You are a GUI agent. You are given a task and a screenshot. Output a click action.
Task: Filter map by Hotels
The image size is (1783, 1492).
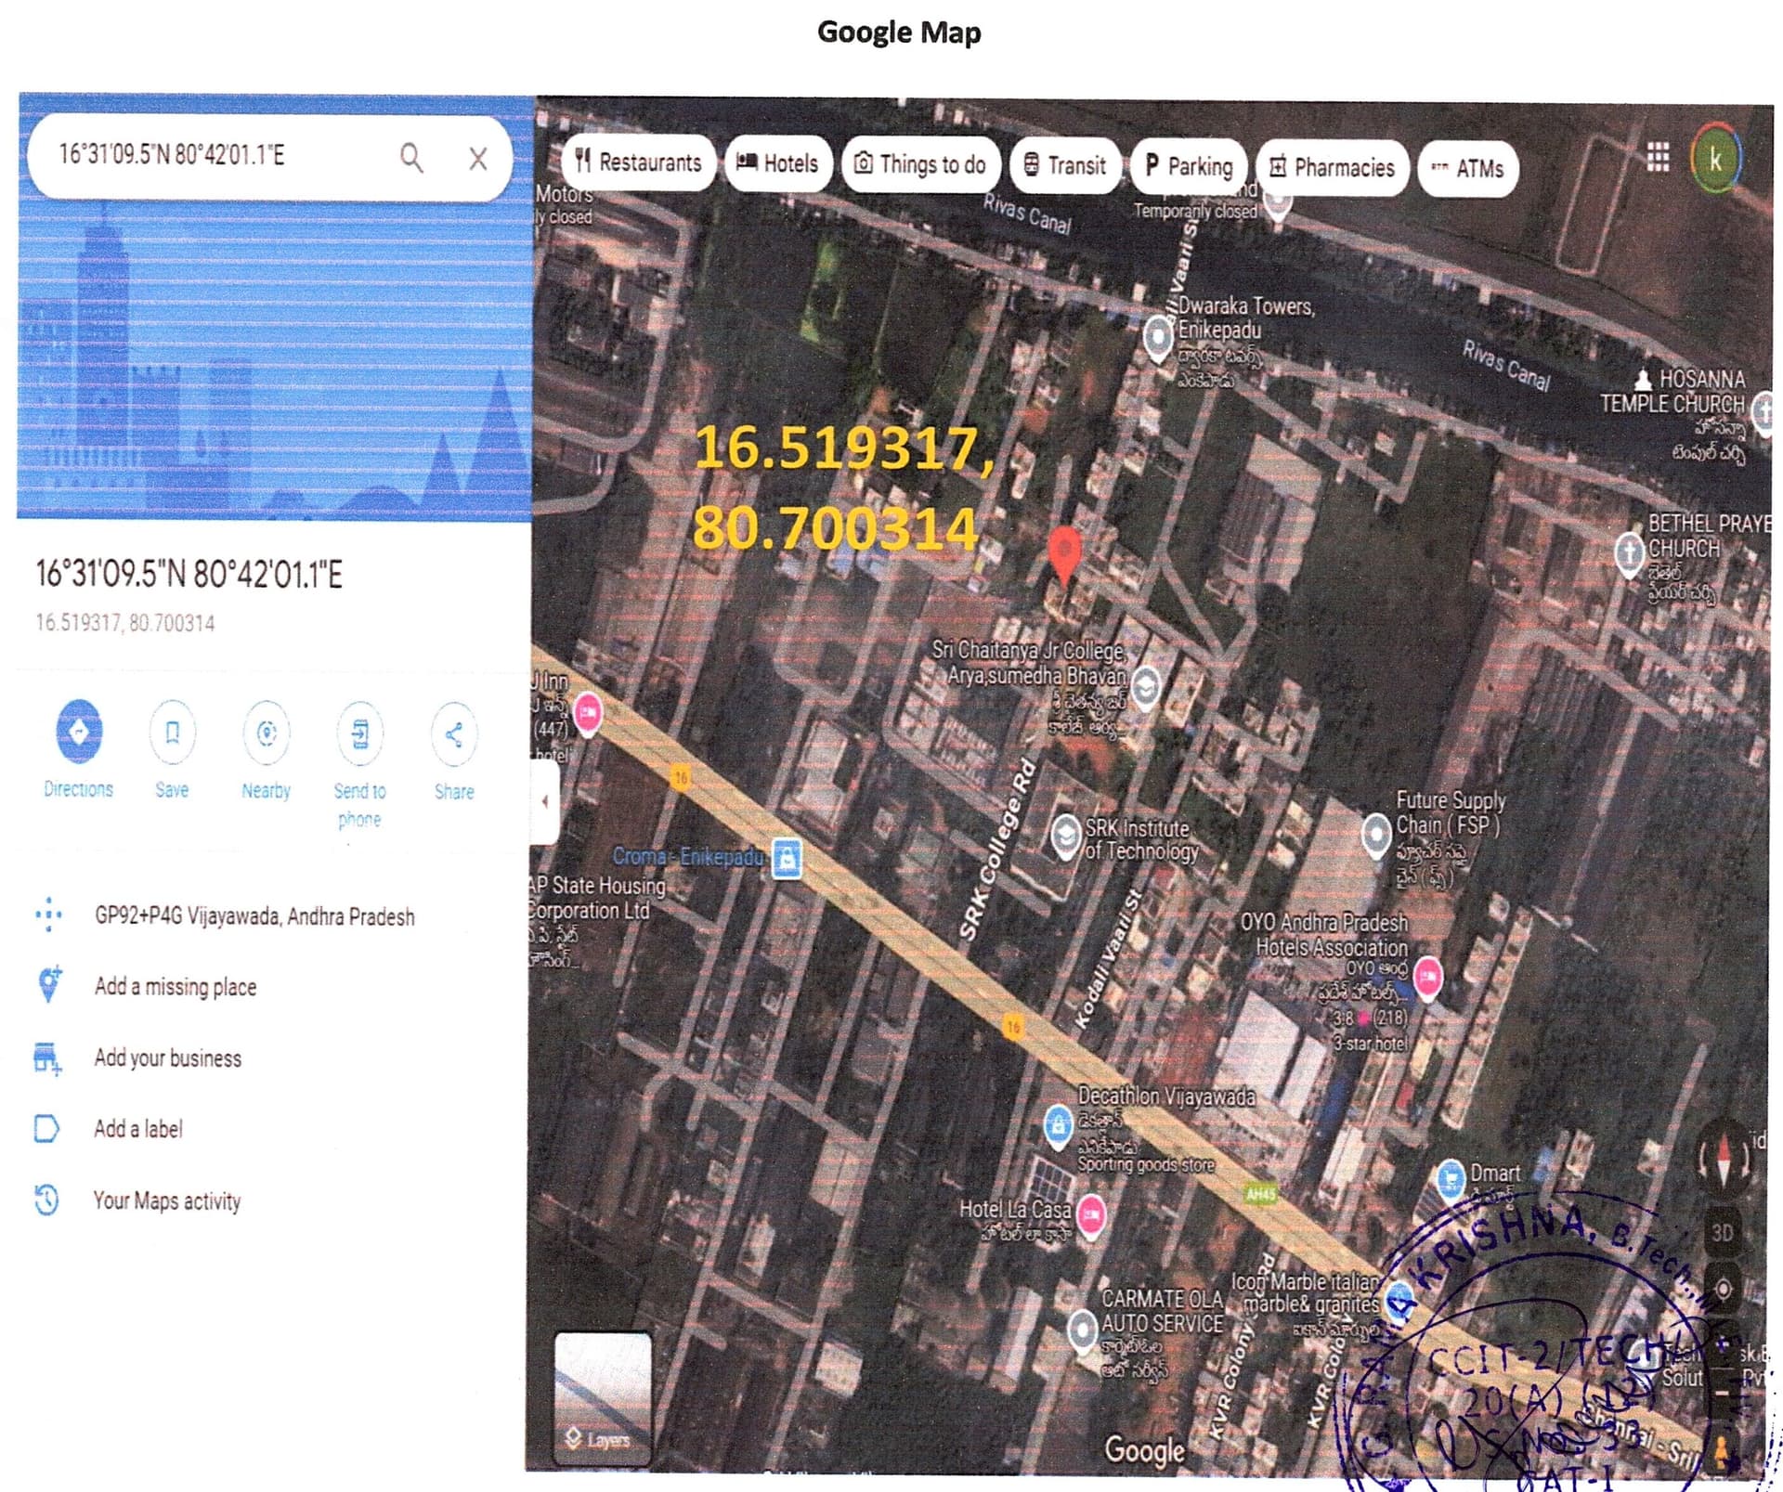778,164
